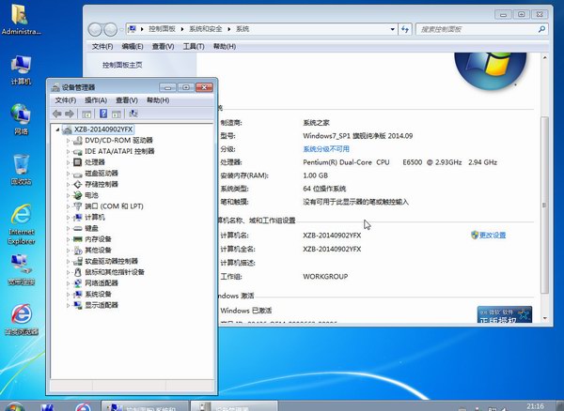Expand the 计算机 tree node arrow
Viewport: 564px width, 411px height.
click(68, 218)
